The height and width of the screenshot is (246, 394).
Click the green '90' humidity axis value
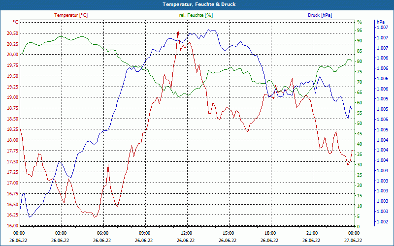tap(360, 41)
